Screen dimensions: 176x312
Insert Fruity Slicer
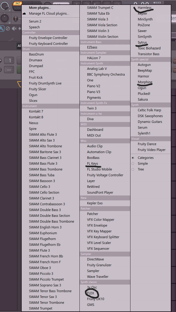pyautogui.click(x=38, y=89)
